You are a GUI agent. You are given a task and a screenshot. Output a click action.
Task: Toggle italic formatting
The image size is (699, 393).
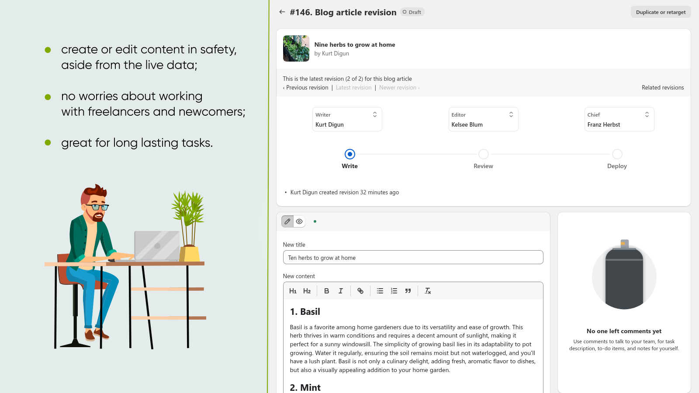coord(341,291)
